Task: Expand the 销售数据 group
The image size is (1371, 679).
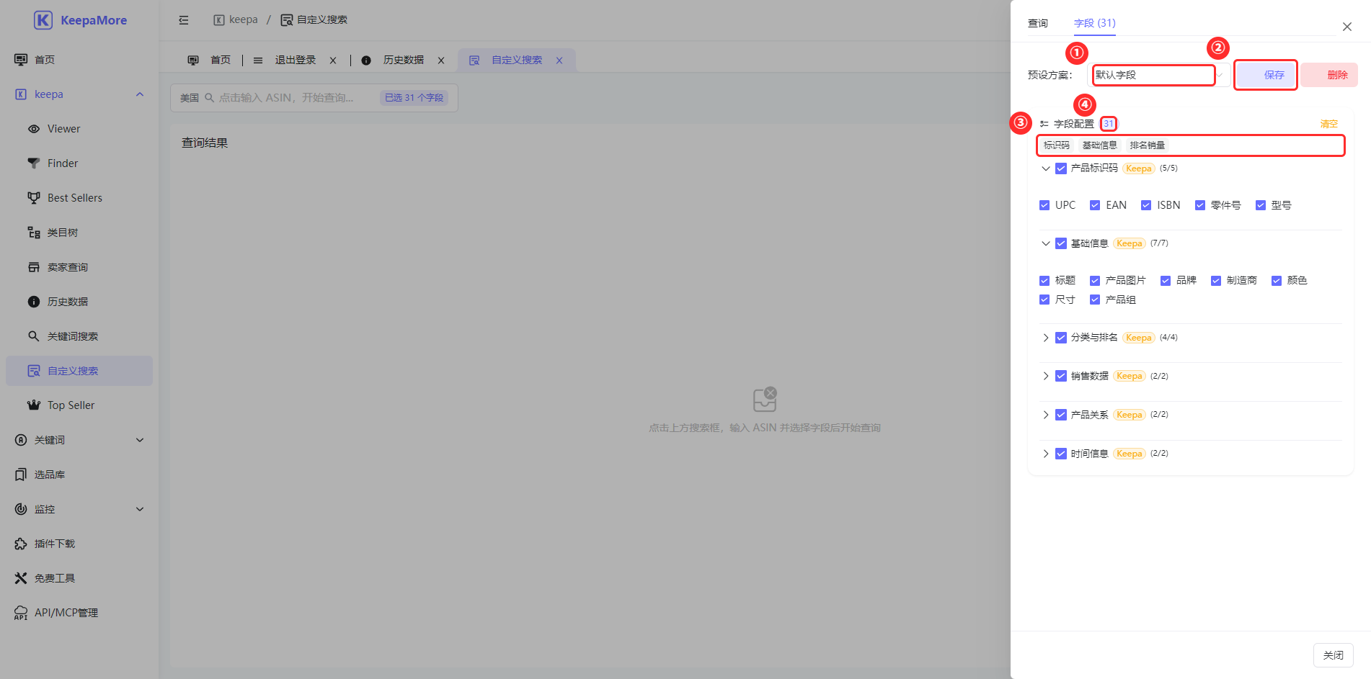Action: point(1046,376)
